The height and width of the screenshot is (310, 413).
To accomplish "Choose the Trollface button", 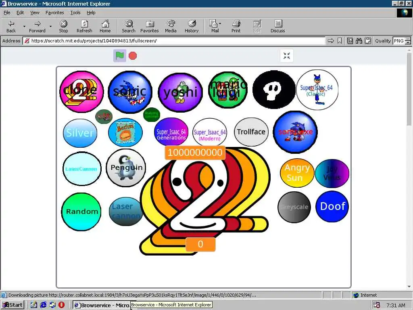I will (x=251, y=132).
